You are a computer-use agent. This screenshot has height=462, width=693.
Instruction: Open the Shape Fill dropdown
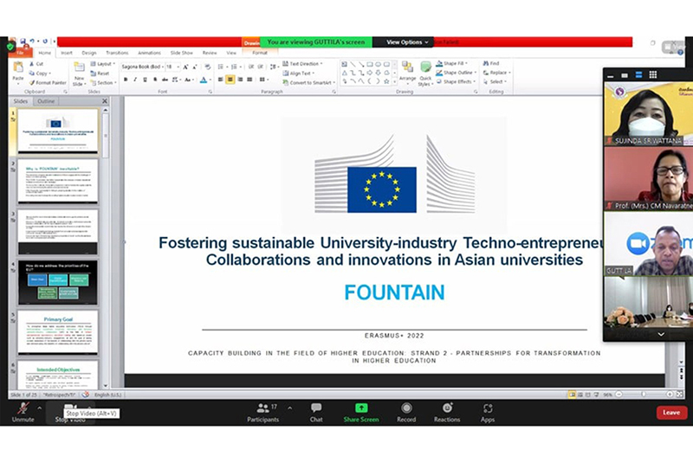pos(451,63)
